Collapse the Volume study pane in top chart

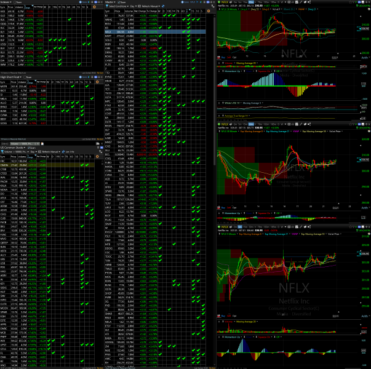(219, 63)
